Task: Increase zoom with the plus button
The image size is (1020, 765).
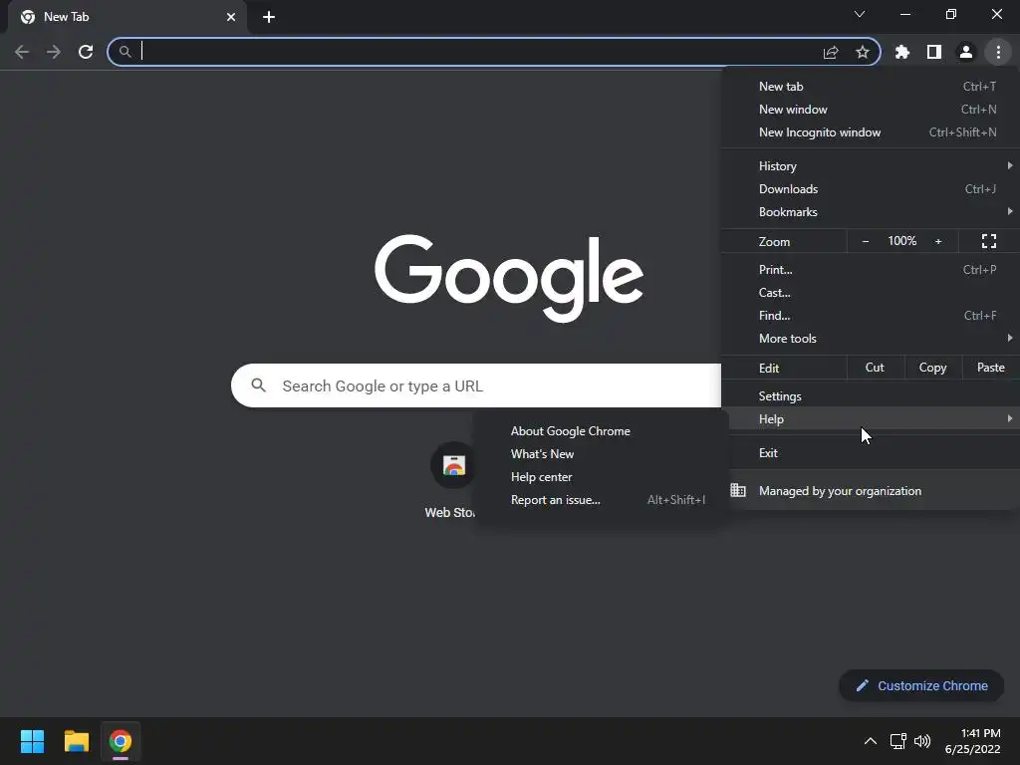Action: (x=938, y=241)
